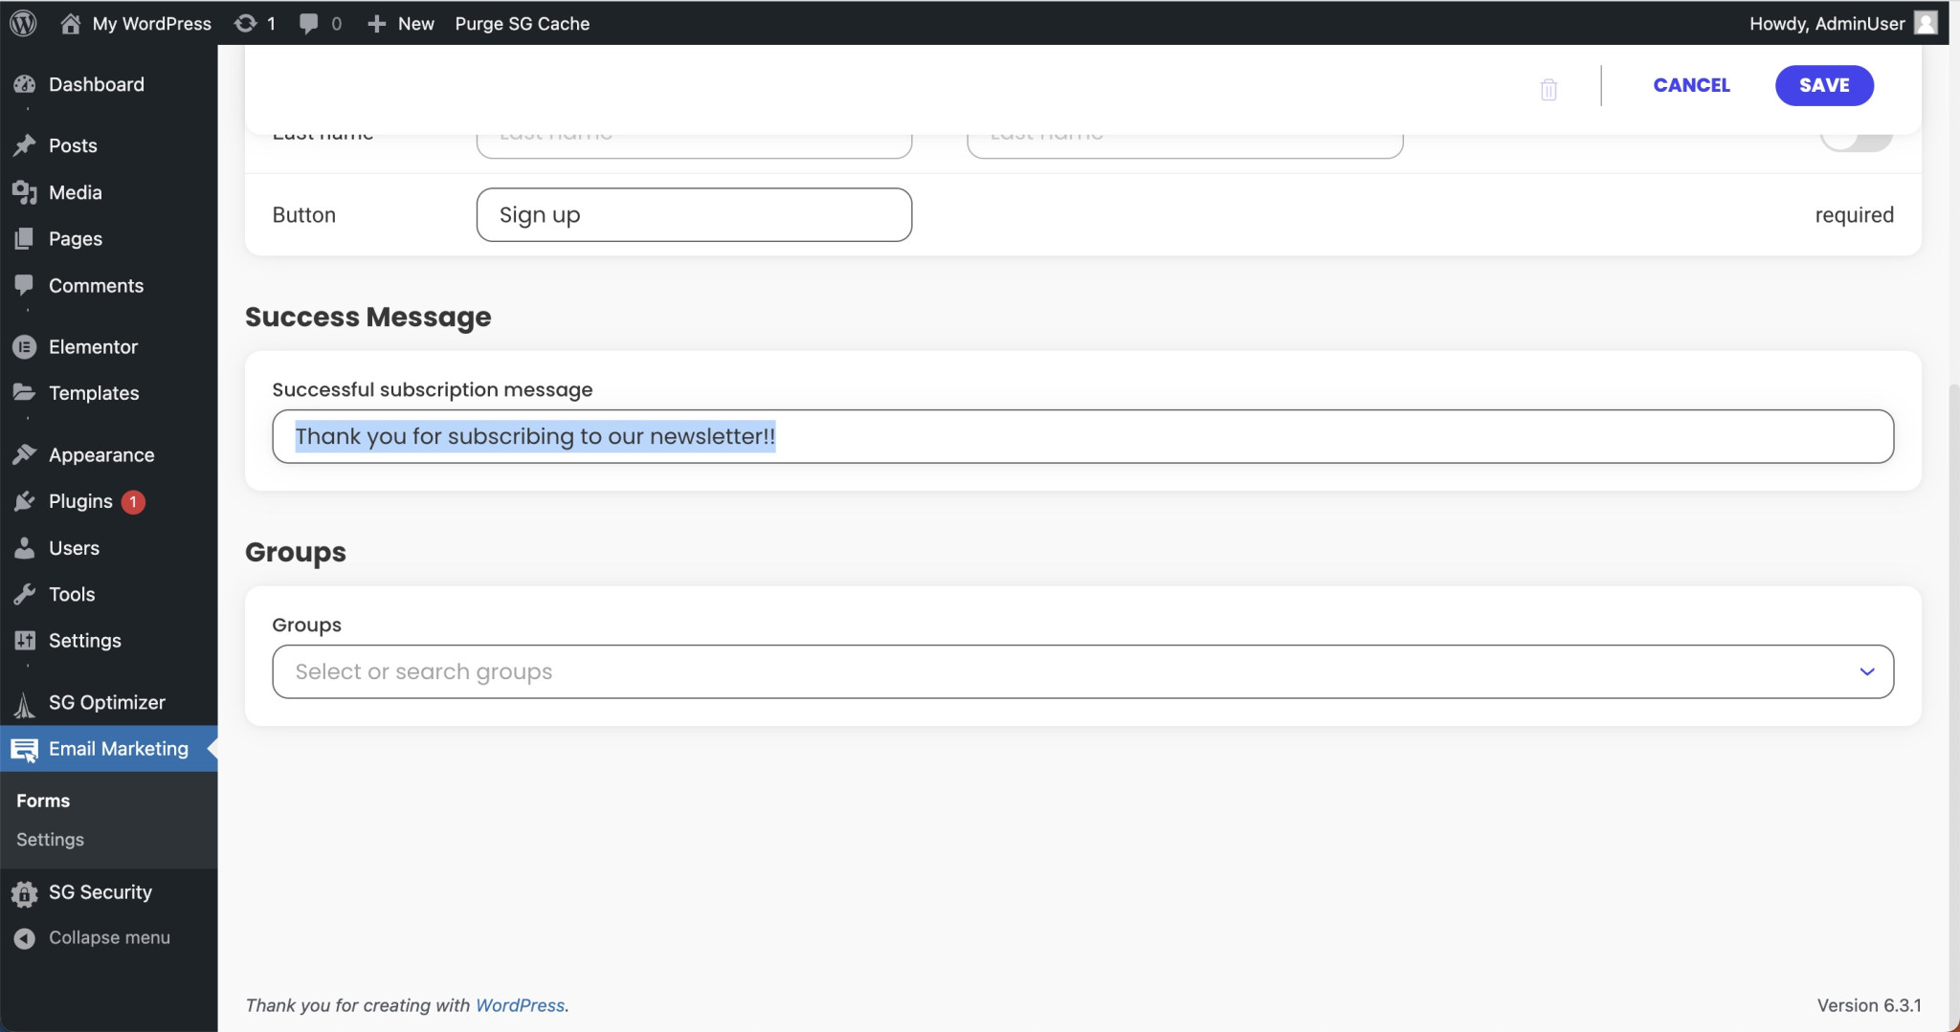
Task: Click the Button text field with Sign up
Action: pyautogui.click(x=694, y=214)
